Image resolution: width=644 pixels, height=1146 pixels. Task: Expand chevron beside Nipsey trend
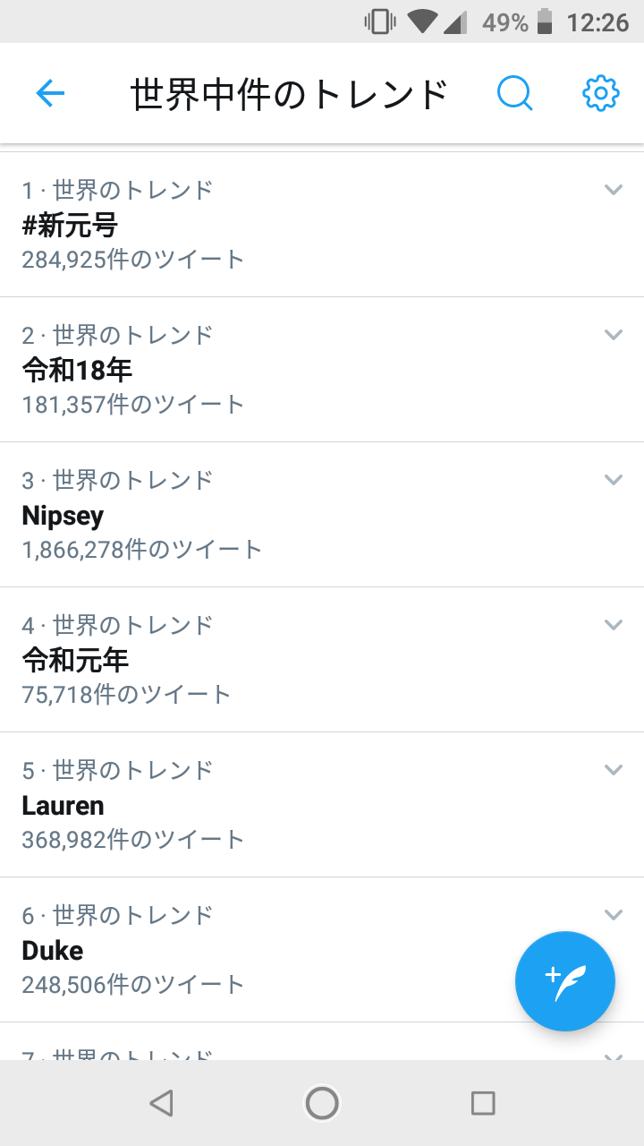(613, 480)
